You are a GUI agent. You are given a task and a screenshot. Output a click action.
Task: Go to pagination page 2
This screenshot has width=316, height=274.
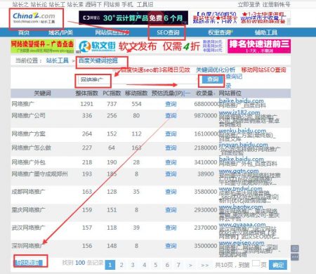pyautogui.click(x=121, y=265)
